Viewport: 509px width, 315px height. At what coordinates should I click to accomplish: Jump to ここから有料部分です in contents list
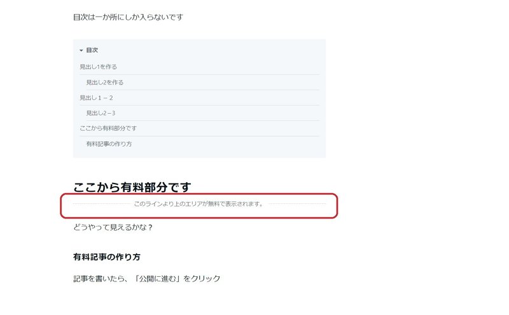108,128
